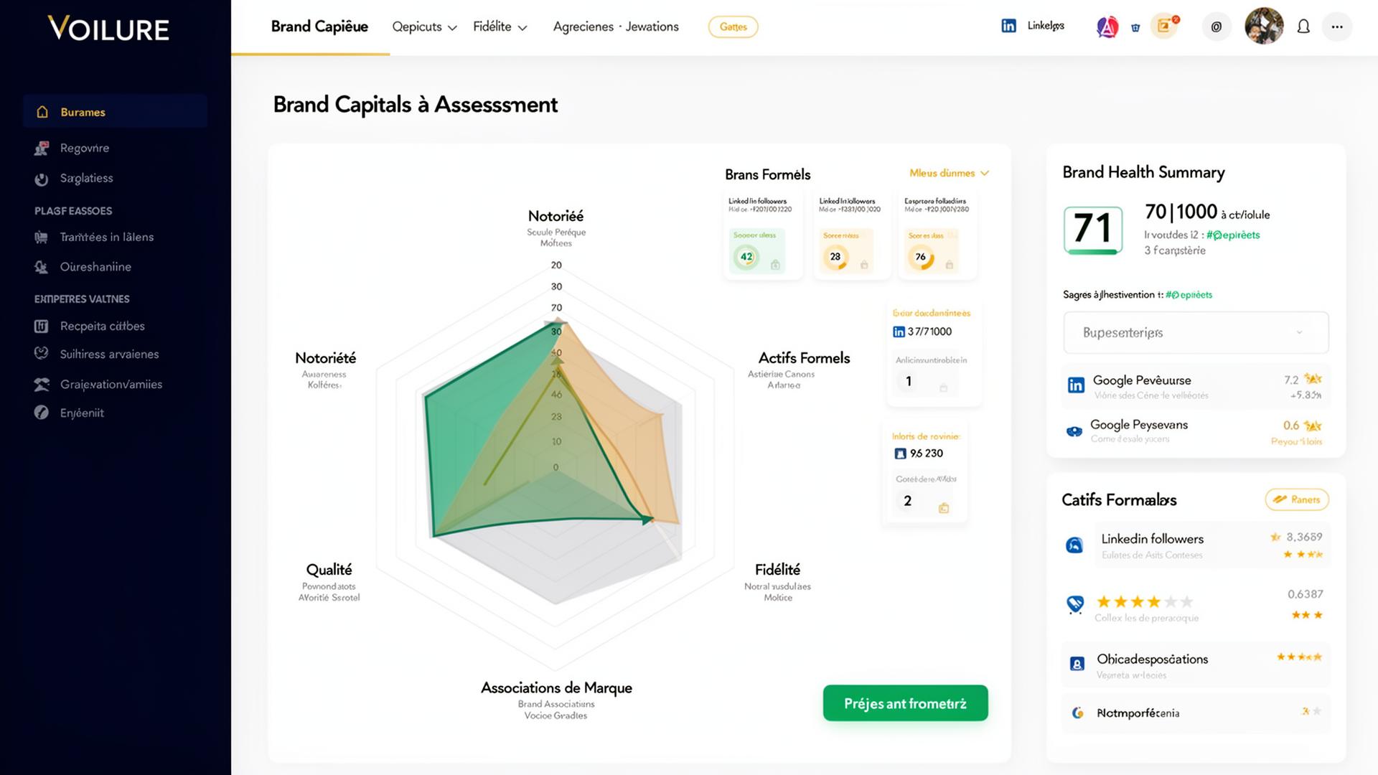Viewport: 1378px width, 775px height.
Task: Click the circular @ icon in header
Action: point(1216,27)
